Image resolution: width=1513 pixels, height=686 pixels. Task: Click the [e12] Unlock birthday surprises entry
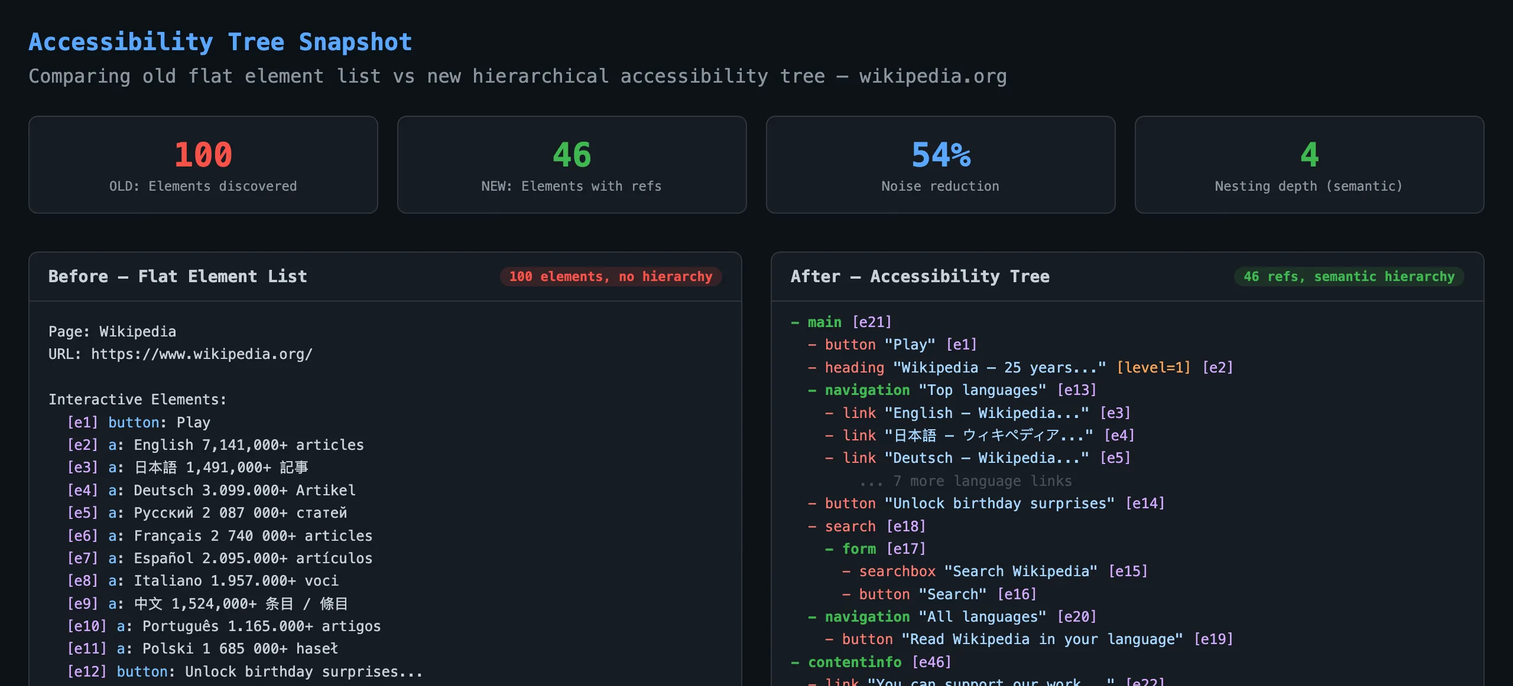(245, 672)
